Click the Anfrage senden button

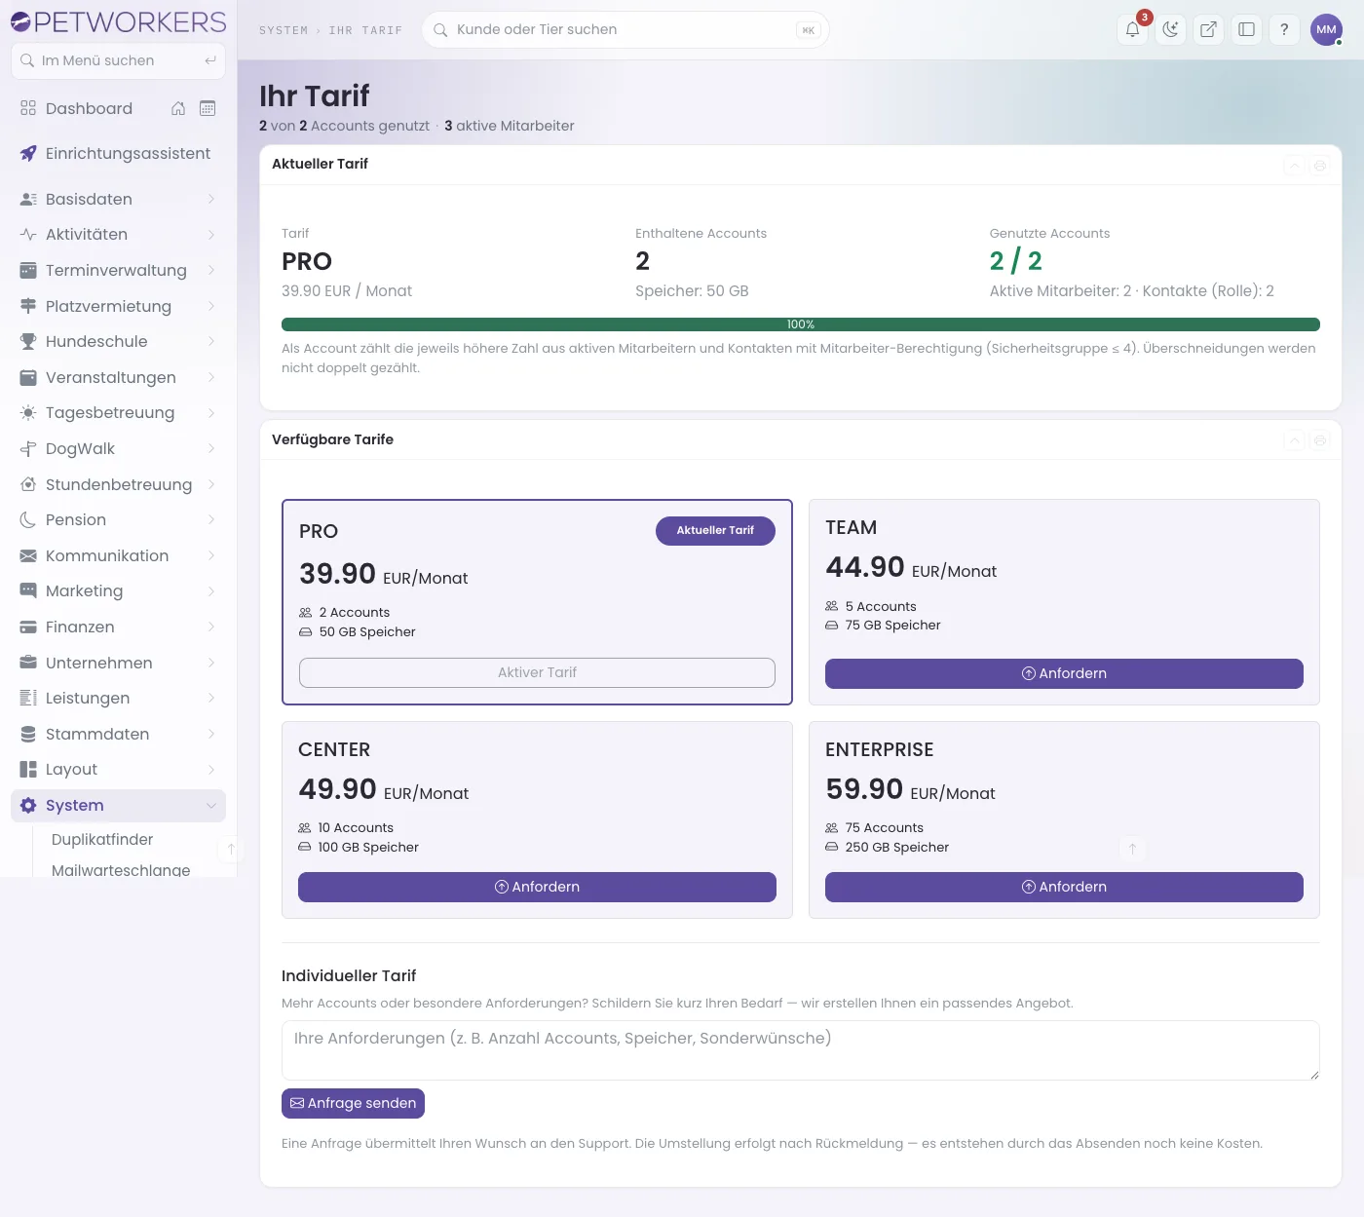(x=353, y=1103)
